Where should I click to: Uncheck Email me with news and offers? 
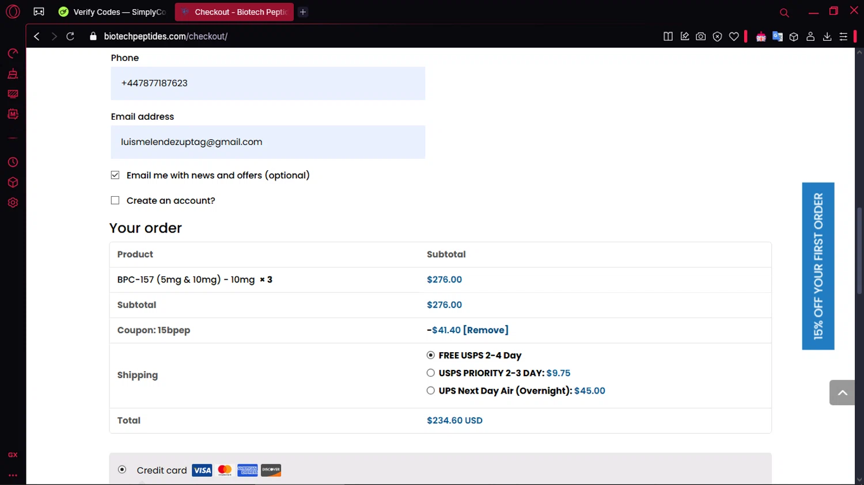tap(115, 175)
